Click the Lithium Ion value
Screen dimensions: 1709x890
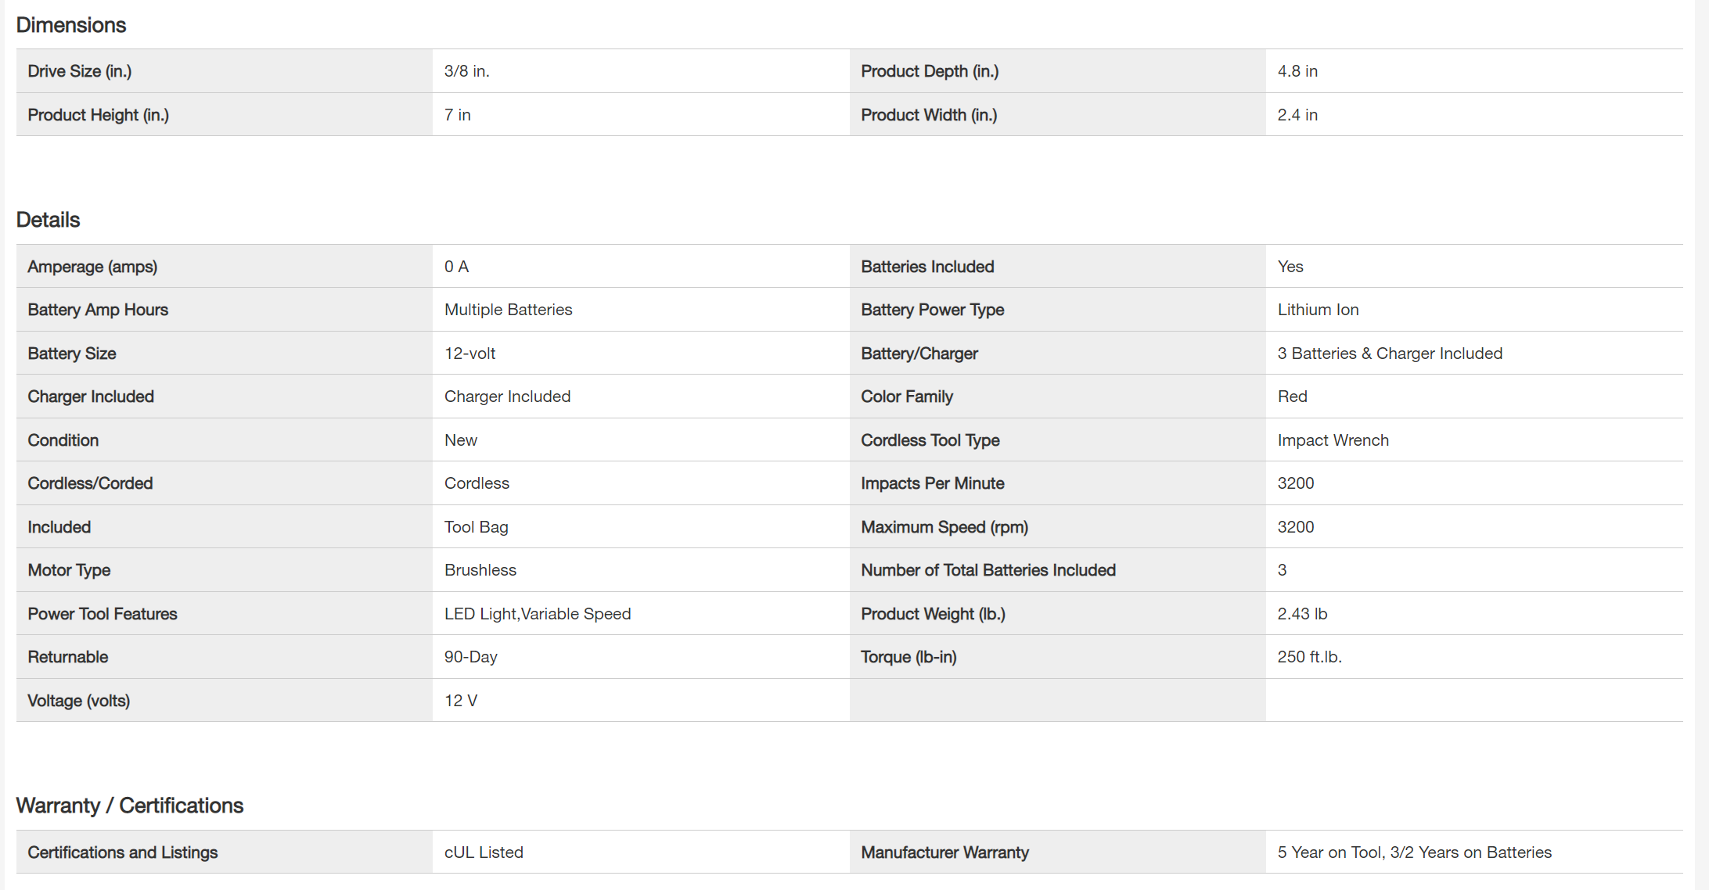point(1318,310)
